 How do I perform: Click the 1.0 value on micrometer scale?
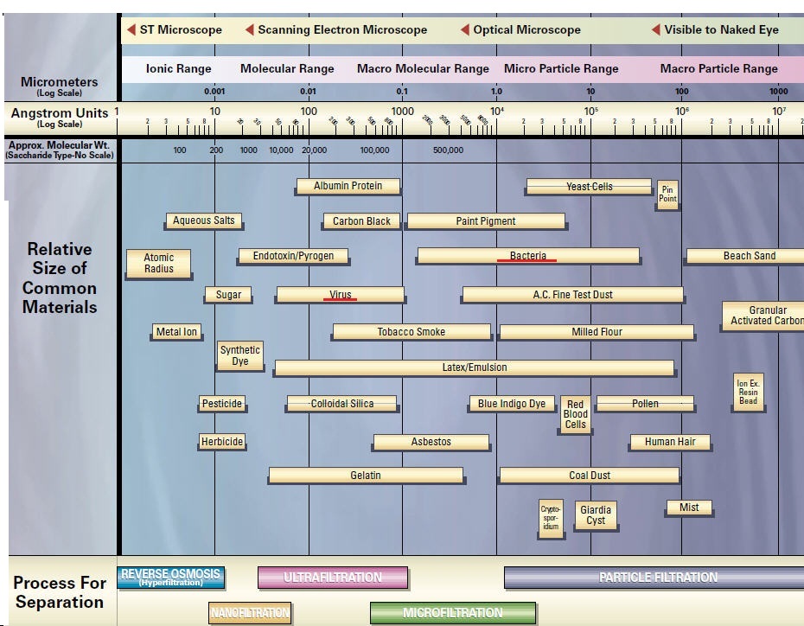pyautogui.click(x=496, y=92)
